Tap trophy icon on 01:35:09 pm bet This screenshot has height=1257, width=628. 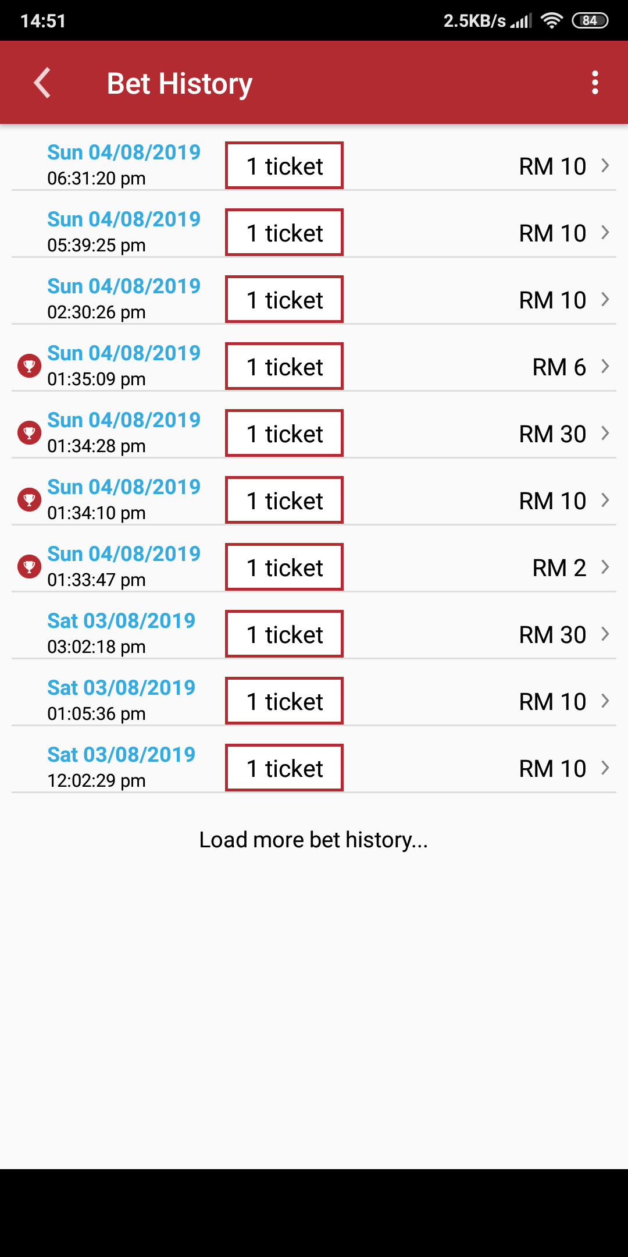[x=29, y=366]
